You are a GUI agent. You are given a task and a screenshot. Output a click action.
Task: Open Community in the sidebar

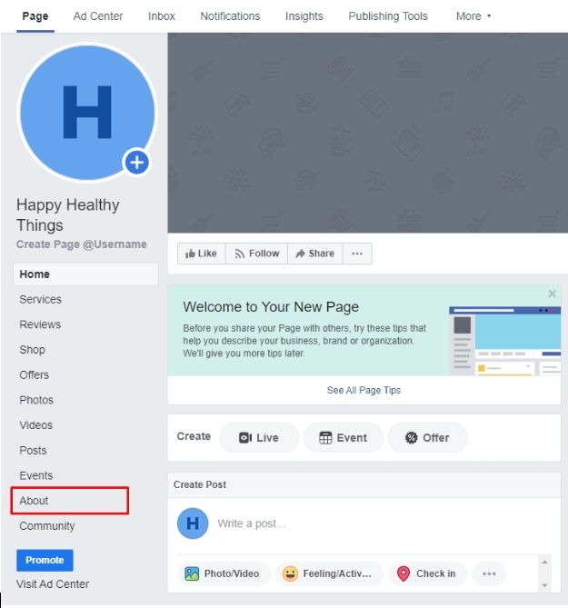click(x=47, y=526)
